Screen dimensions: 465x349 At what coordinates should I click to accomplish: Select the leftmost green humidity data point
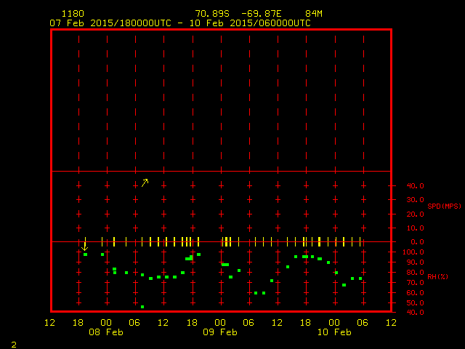[85, 254]
